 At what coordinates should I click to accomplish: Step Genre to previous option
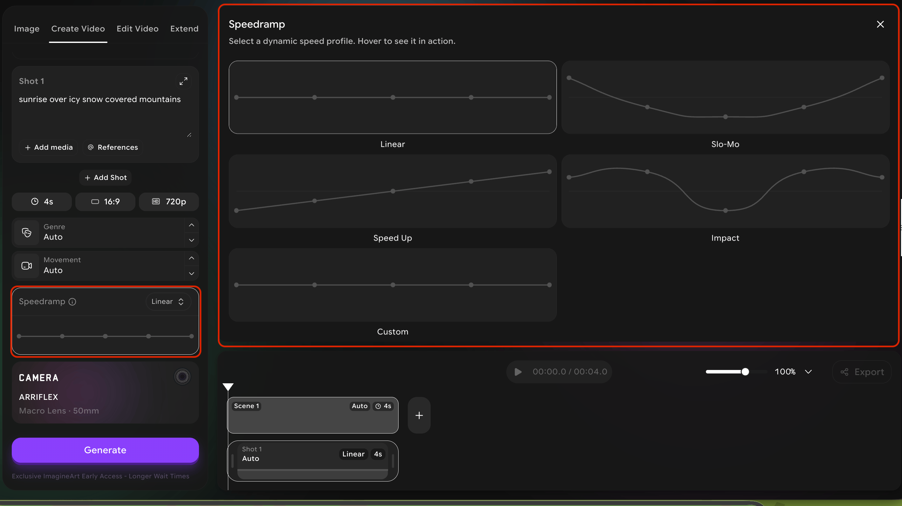tap(192, 225)
